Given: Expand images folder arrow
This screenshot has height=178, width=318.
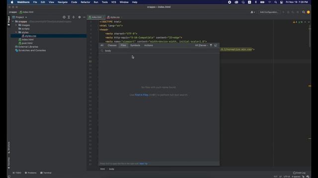Looking at the screenshot, I should point(16,25).
